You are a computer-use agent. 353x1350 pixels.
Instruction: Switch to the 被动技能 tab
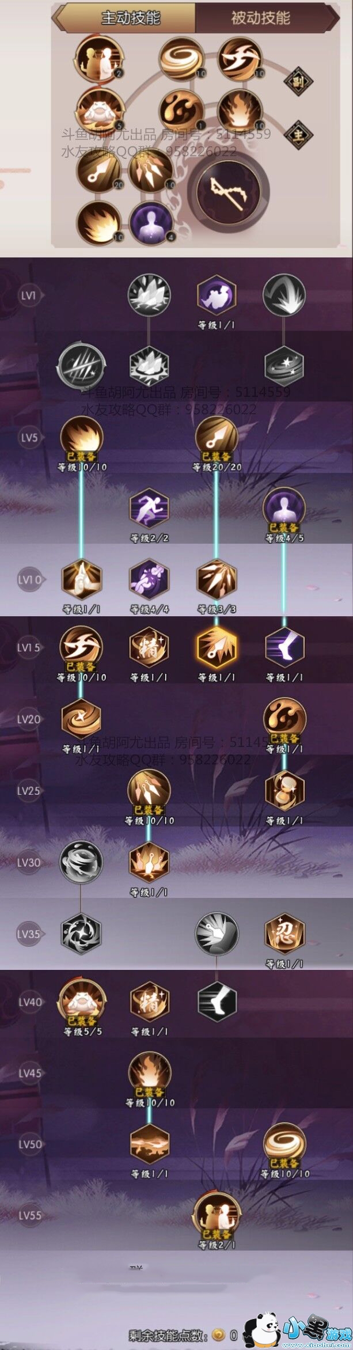(260, 18)
